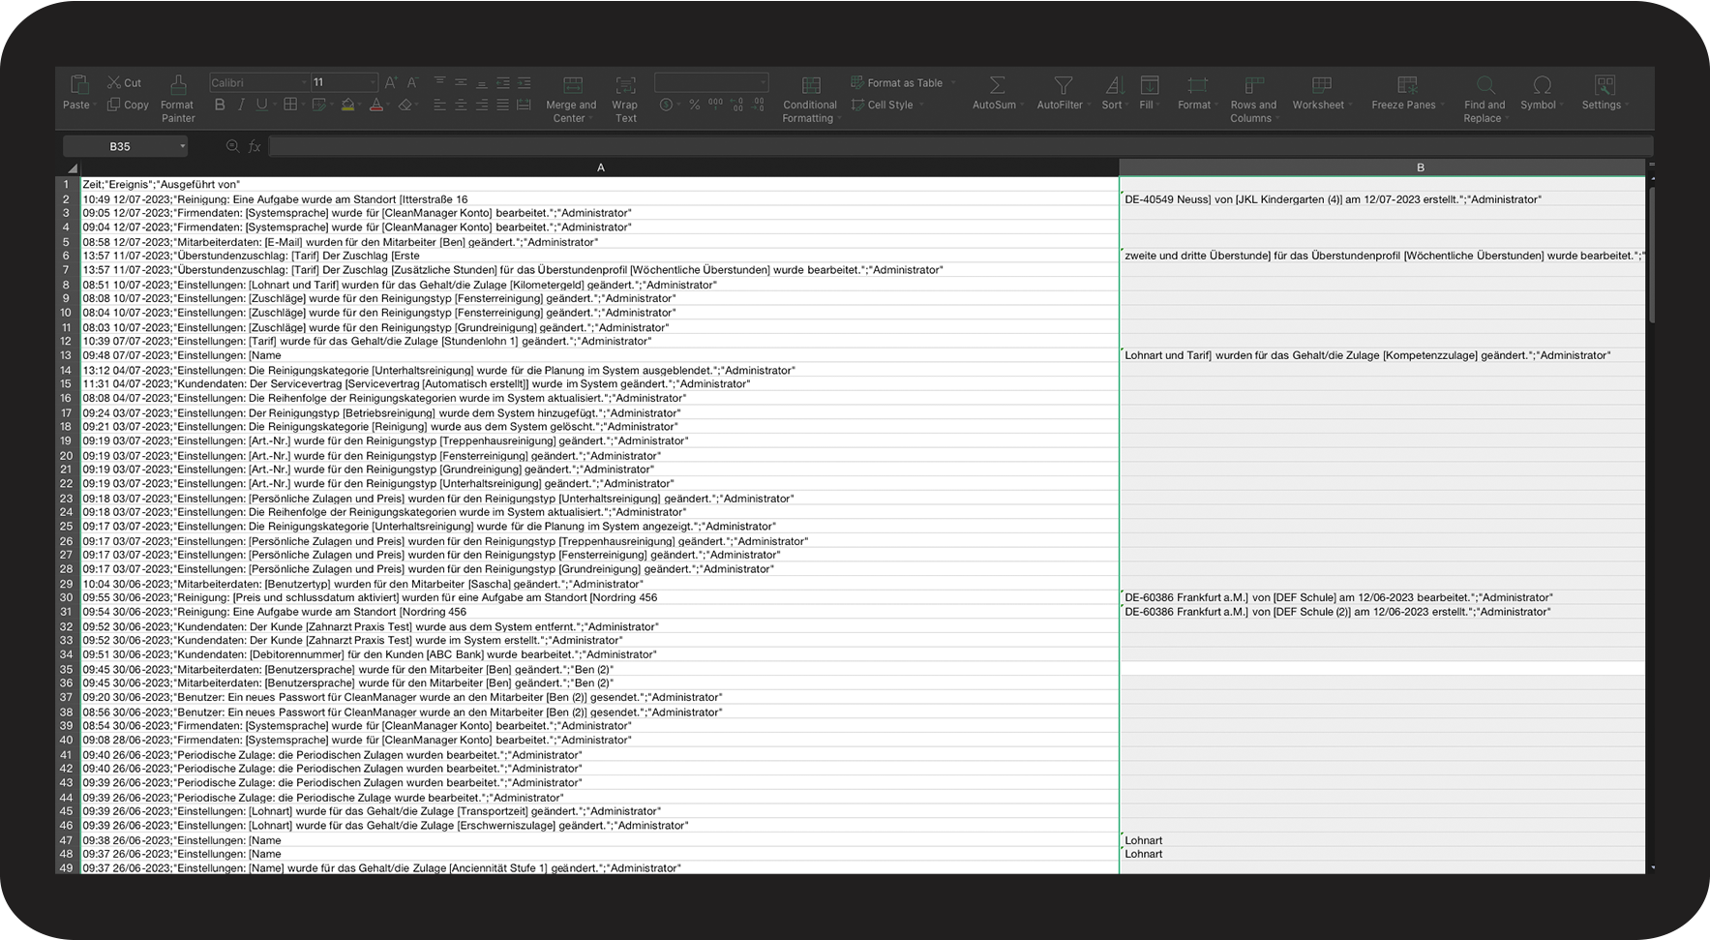Open the AutoFilter funnel tool
The height and width of the screenshot is (940, 1710).
1063,85
